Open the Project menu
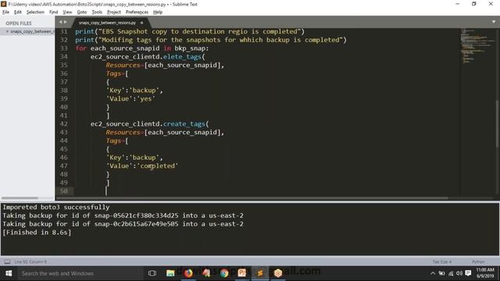 pyautogui.click(x=114, y=12)
